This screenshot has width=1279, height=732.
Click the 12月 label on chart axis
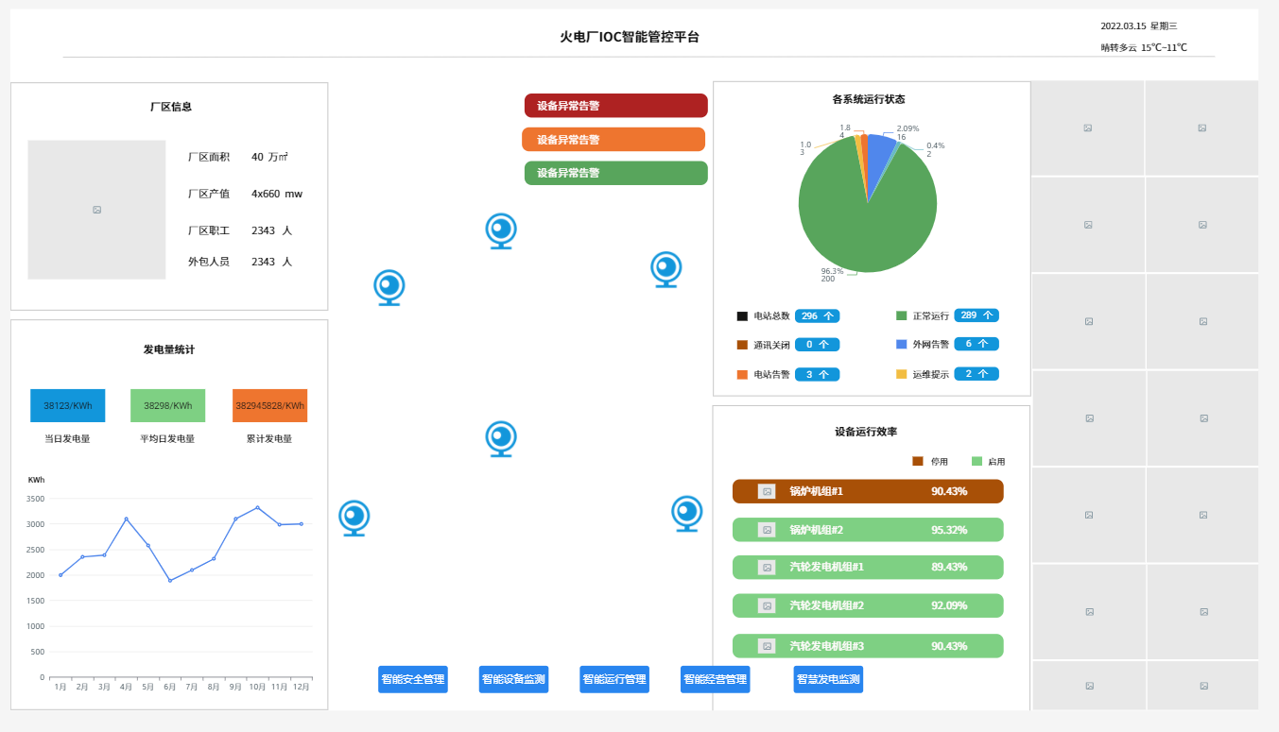click(301, 687)
